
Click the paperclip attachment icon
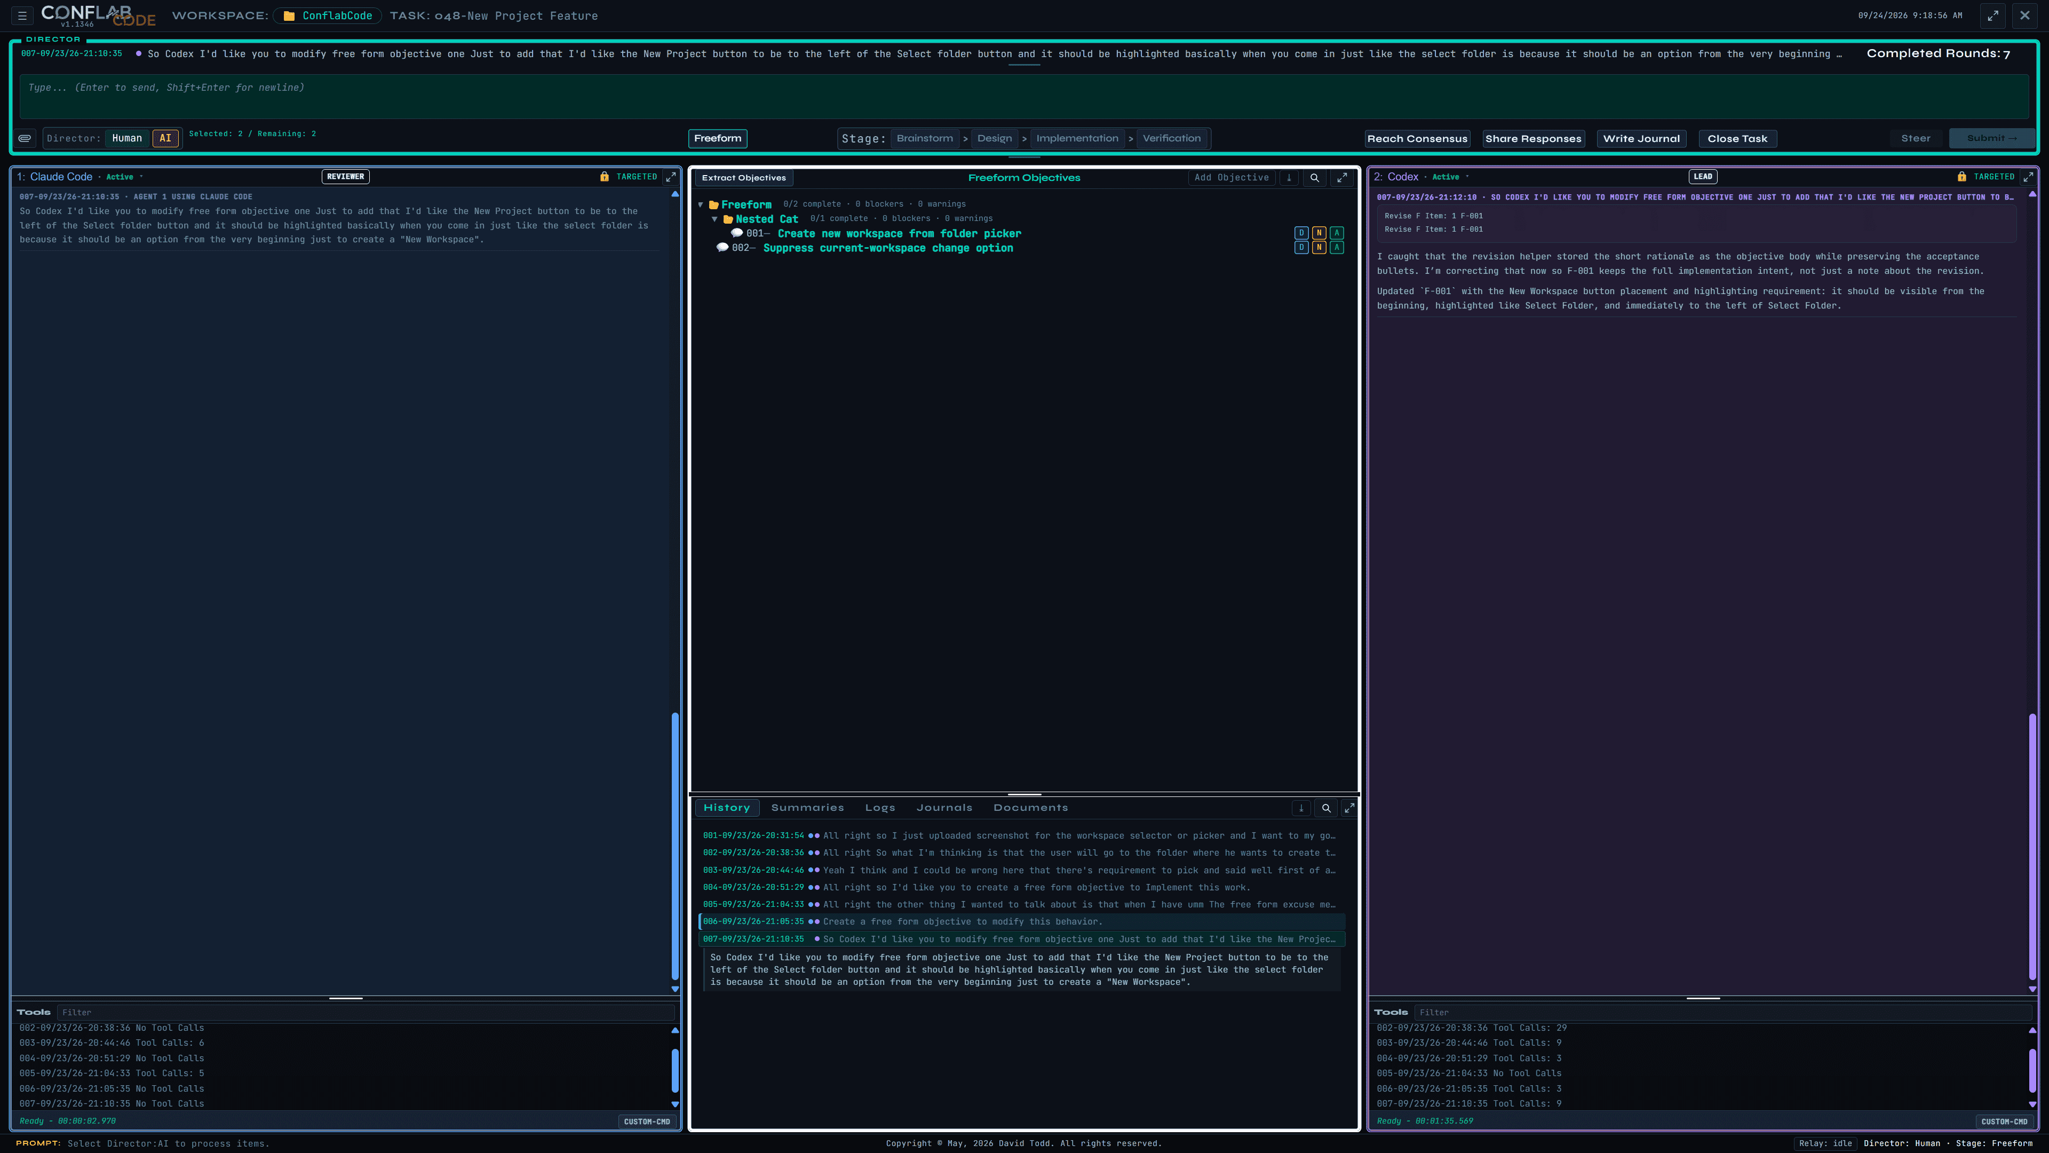26,138
